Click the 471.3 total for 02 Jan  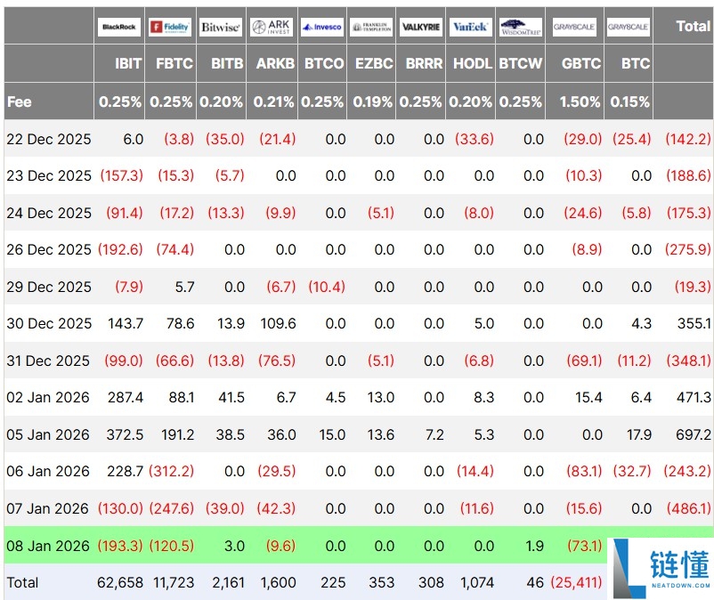694,397
